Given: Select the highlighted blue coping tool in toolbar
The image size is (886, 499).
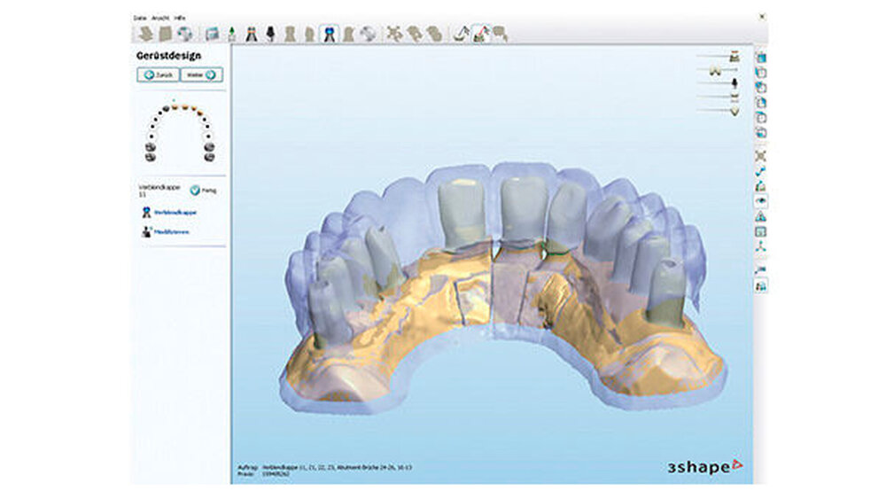Looking at the screenshot, I should coord(329,35).
